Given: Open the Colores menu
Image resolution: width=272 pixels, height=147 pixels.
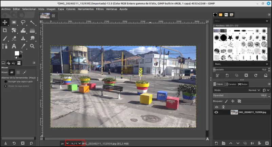Looking at the screenshot, I should [x=71, y=9].
